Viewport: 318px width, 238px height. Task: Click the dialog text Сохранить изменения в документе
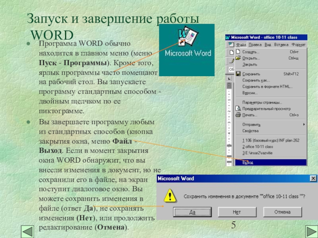point(221,196)
